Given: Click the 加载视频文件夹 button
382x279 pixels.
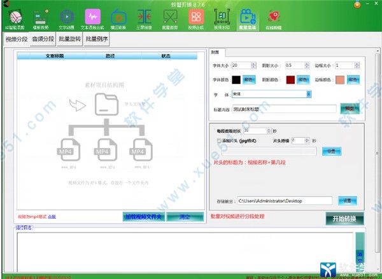Looking at the screenshot, I should click(x=144, y=217).
